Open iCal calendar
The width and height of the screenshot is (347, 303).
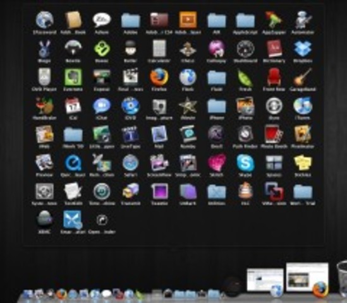pyautogui.click(x=73, y=105)
